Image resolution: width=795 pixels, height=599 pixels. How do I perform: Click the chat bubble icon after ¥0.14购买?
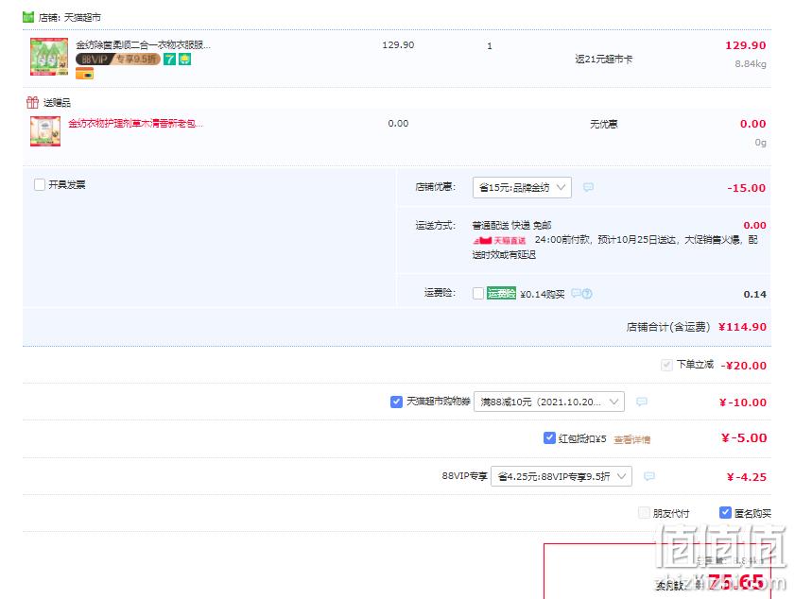pos(576,294)
